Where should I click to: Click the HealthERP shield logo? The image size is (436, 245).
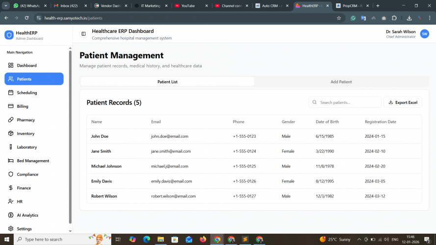pyautogui.click(x=9, y=35)
